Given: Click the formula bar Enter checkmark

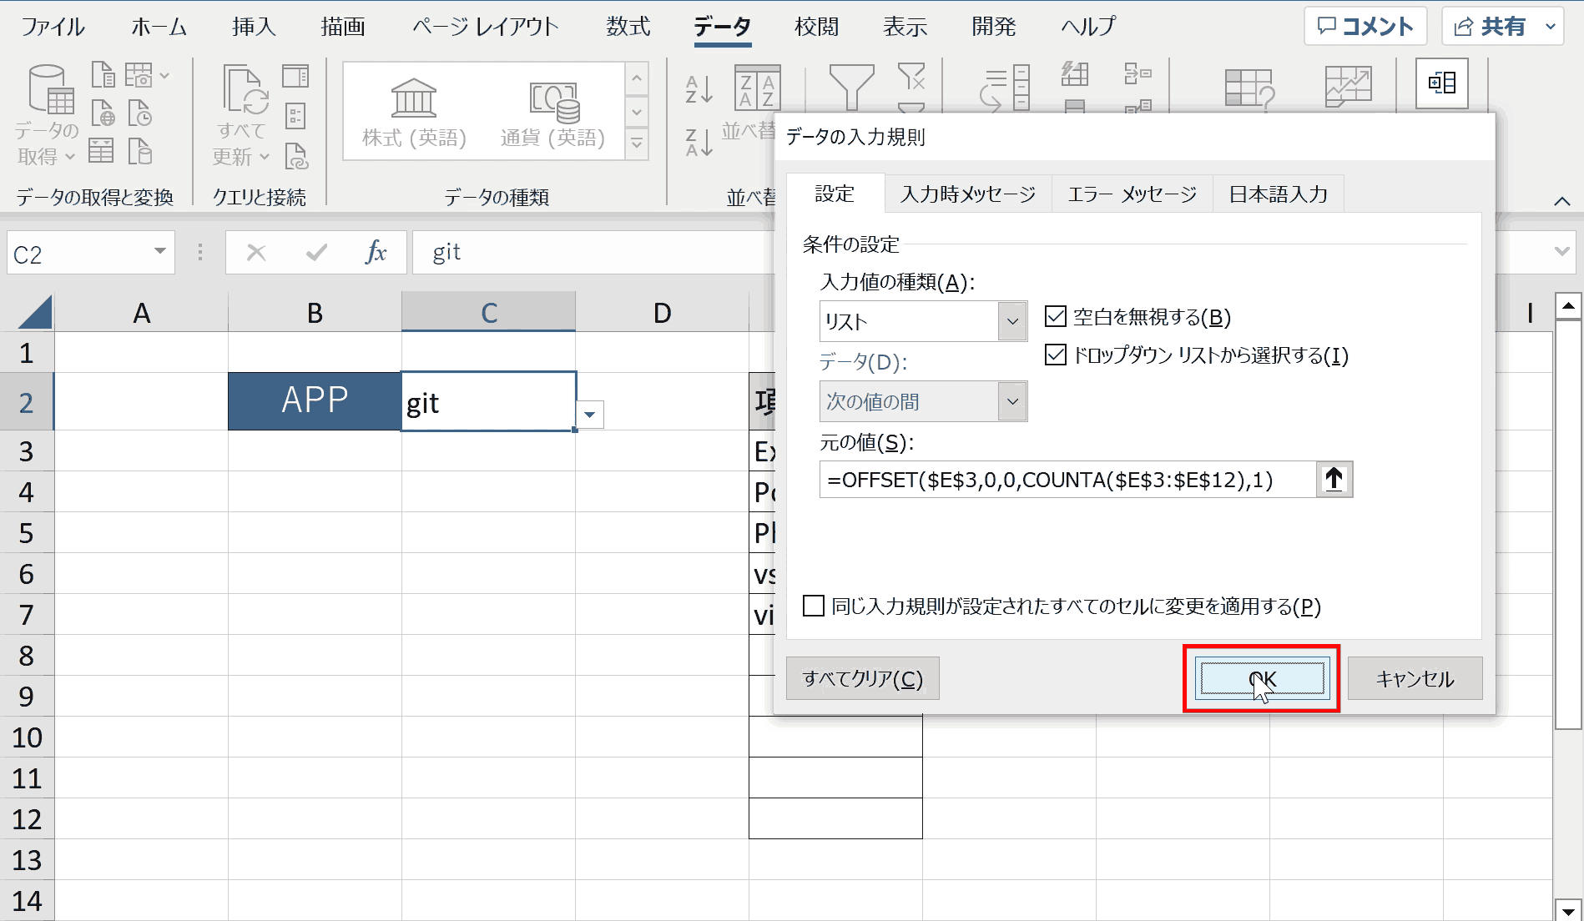Looking at the screenshot, I should (316, 252).
